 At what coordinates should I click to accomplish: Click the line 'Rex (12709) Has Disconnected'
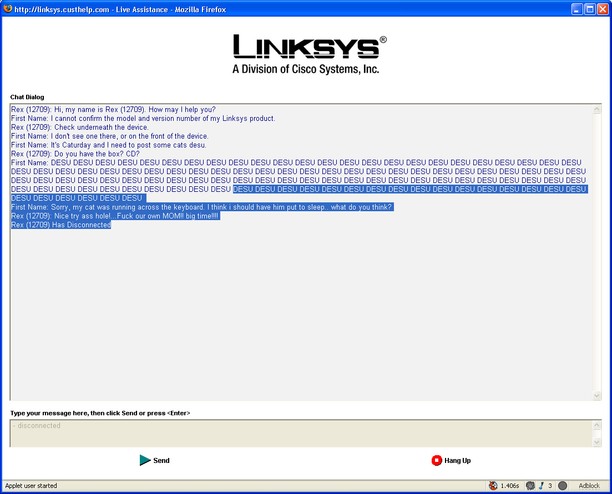click(x=61, y=225)
